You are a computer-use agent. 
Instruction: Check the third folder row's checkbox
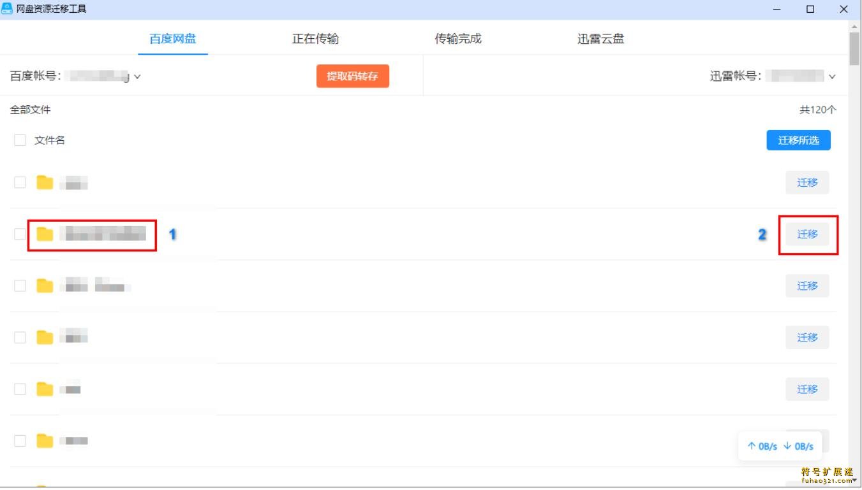pyautogui.click(x=20, y=285)
